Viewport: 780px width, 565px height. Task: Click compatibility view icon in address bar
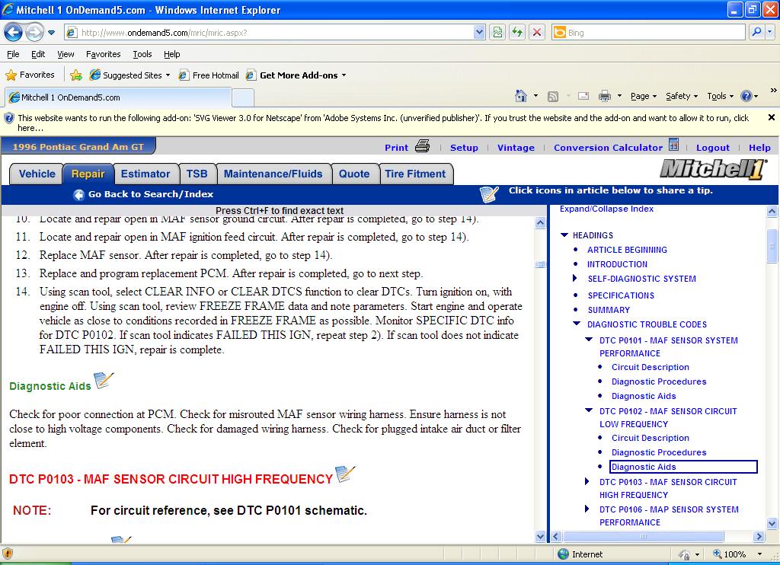(497, 33)
